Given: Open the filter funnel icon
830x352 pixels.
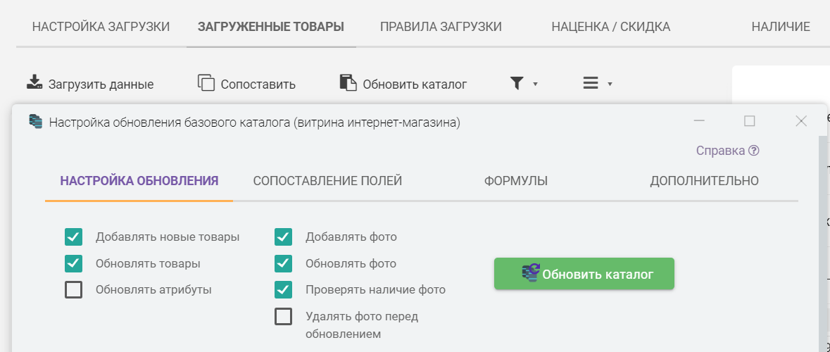Looking at the screenshot, I should [x=517, y=83].
